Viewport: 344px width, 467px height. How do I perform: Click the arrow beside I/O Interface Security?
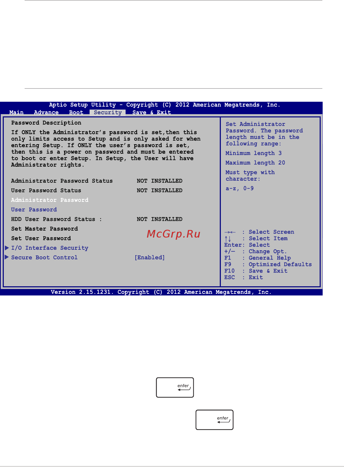7,248
